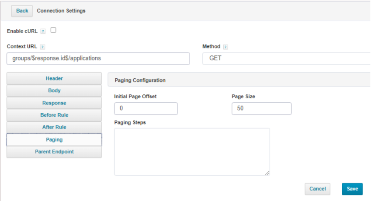Image resolution: width=371 pixels, height=201 pixels.
Task: Click the Paging Steps textarea resize handle
Action: click(267, 173)
